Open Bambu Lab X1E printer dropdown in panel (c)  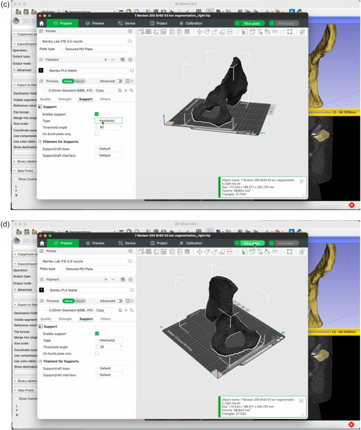click(83, 42)
